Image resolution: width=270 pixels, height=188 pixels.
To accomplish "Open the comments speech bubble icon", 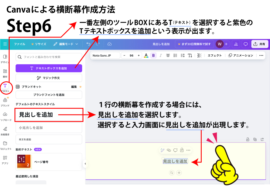I will [x=246, y=44].
